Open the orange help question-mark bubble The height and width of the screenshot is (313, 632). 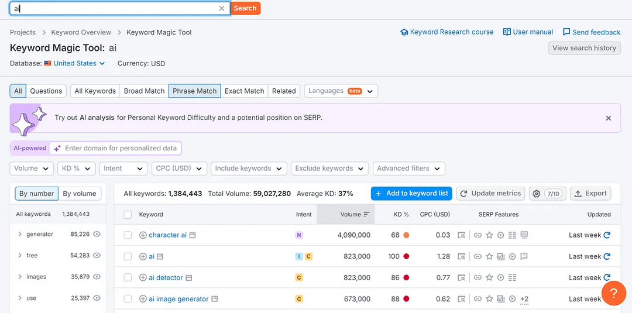[x=613, y=293]
